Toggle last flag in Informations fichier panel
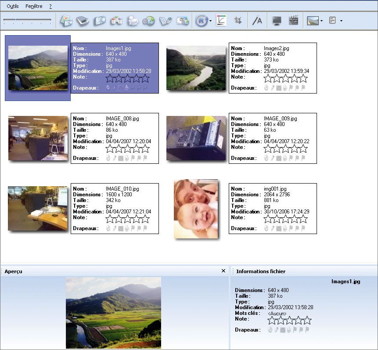 (x=307, y=330)
